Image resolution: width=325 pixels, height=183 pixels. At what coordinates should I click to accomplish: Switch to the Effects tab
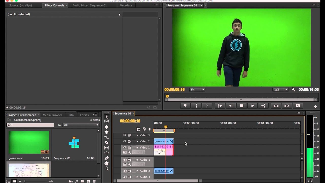tap(84, 115)
